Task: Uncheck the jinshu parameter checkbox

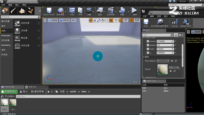Action: [148, 49]
